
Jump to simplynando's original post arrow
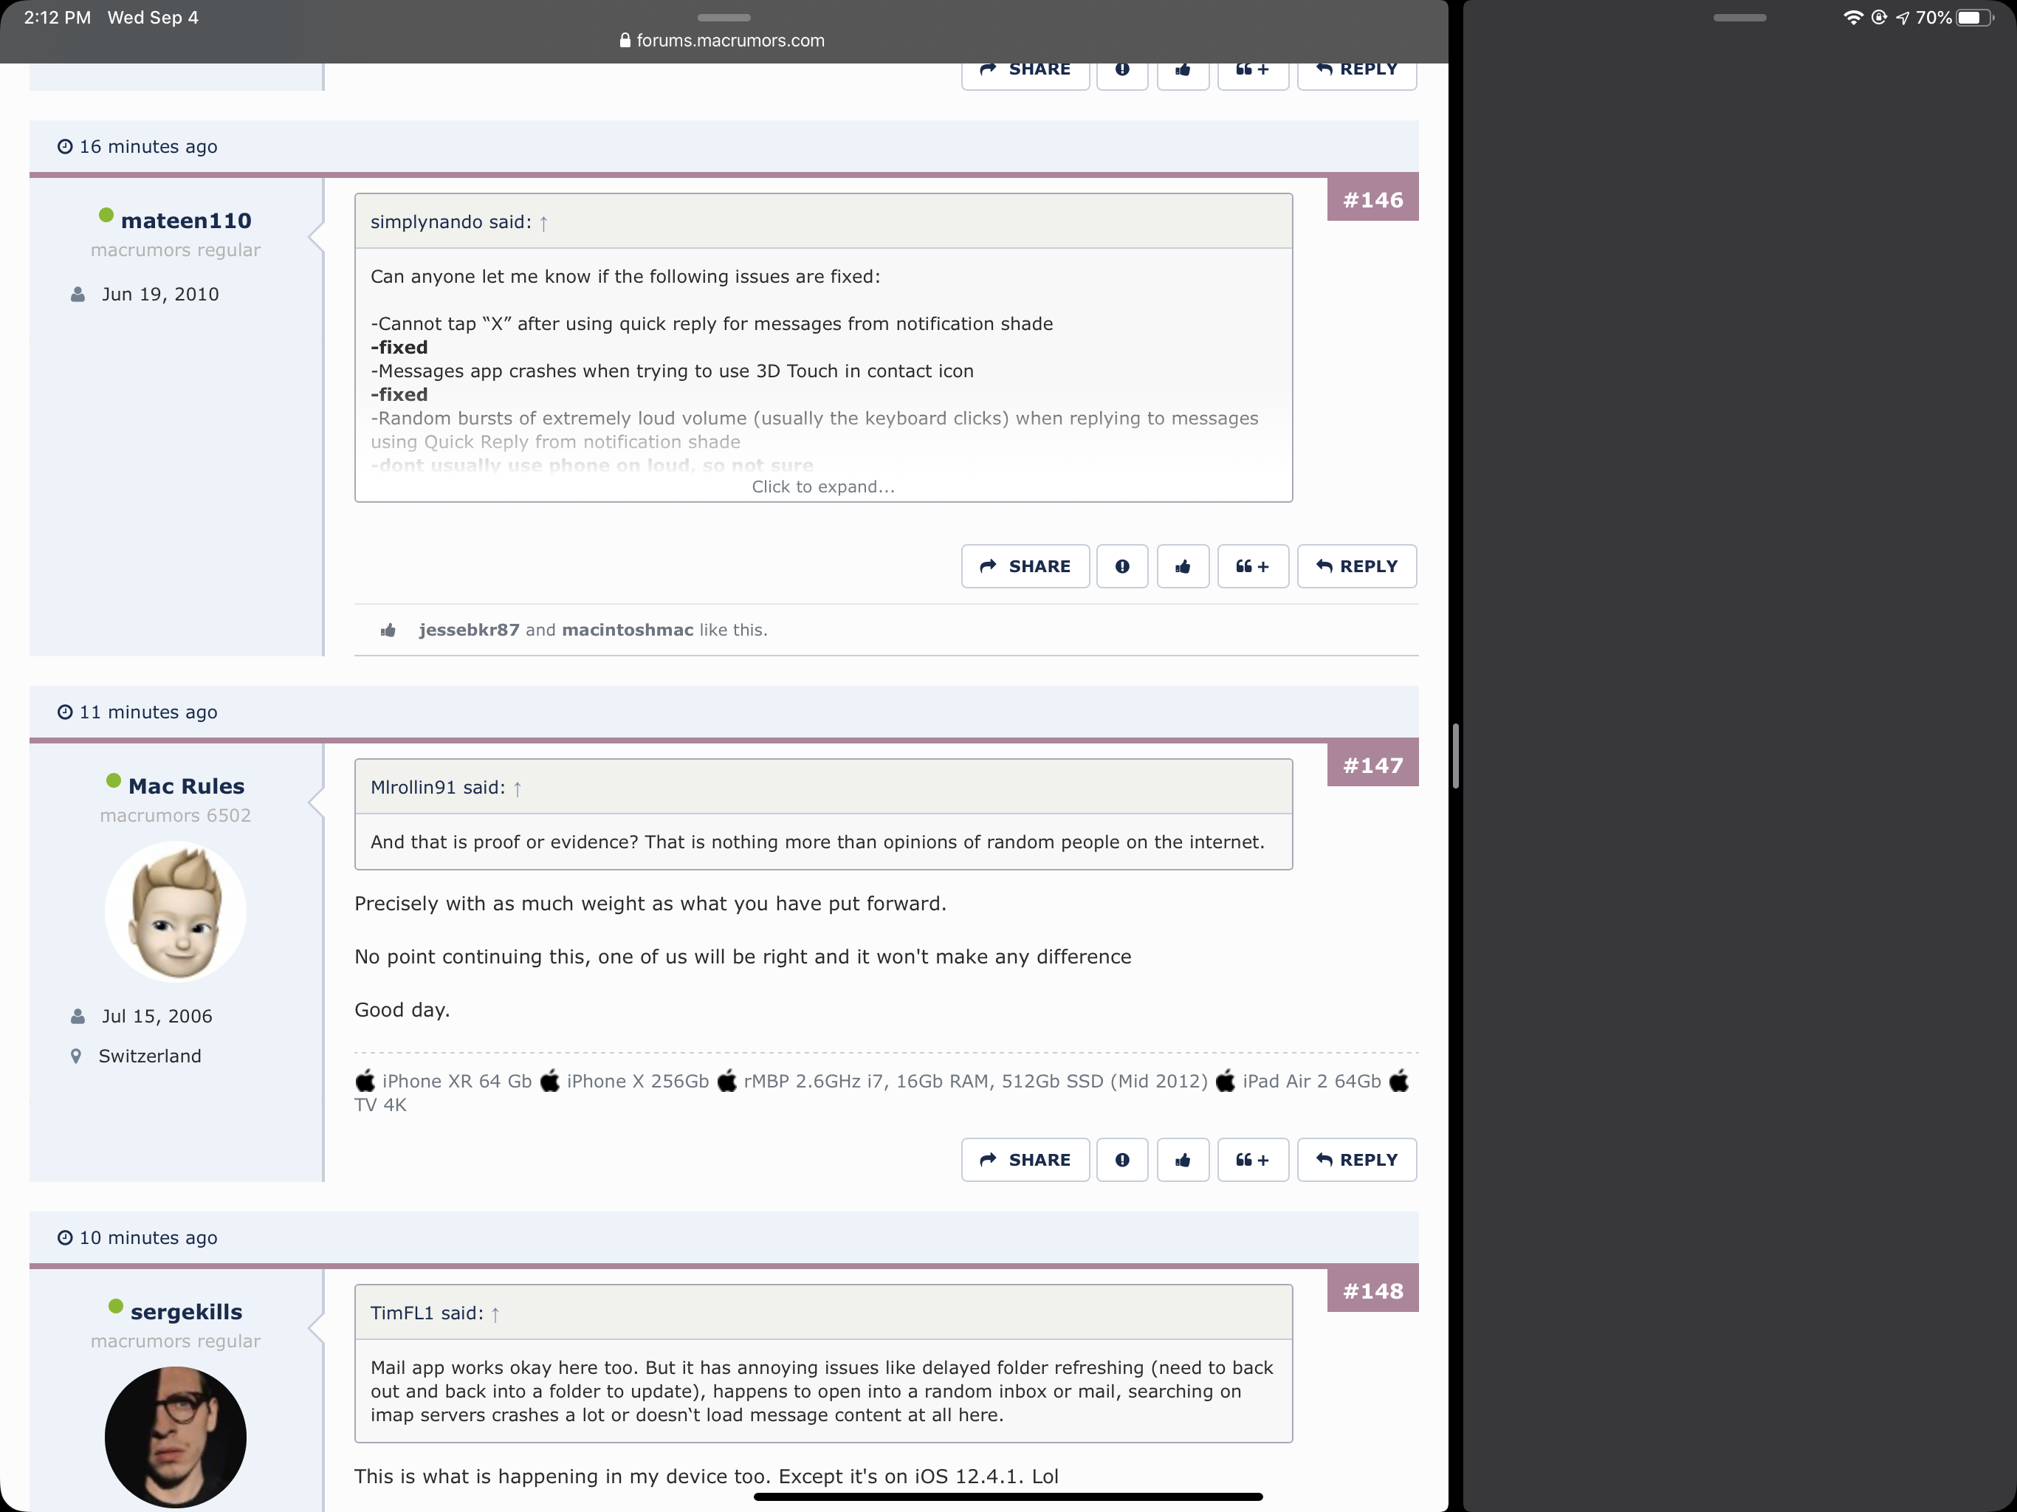click(543, 222)
